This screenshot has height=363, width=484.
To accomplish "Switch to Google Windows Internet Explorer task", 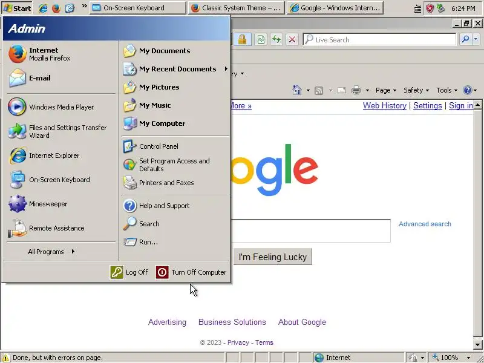I will click(335, 8).
